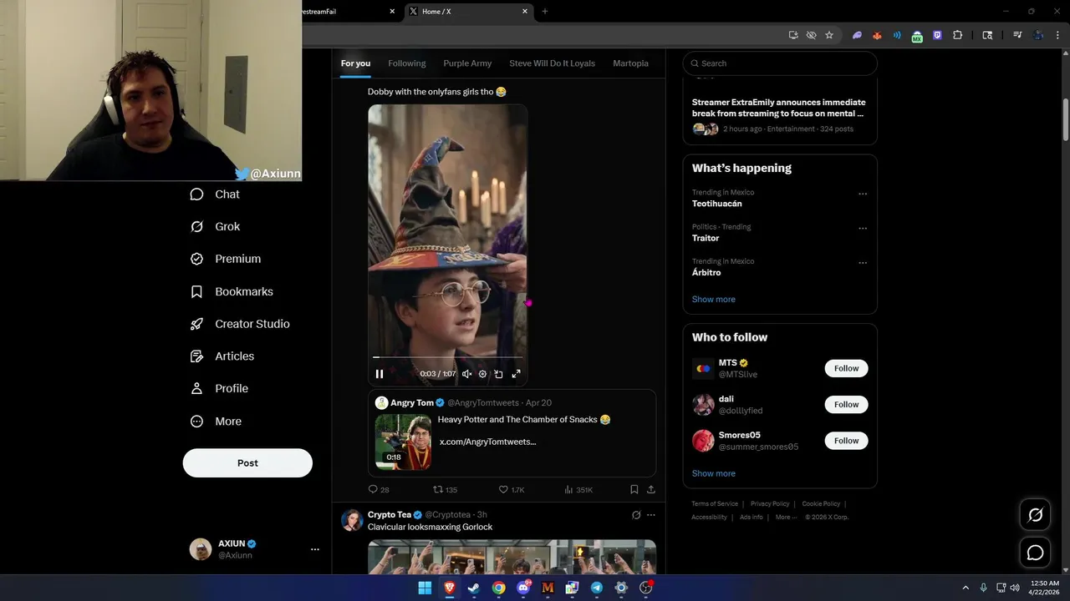Viewport: 1070px width, 601px height.
Task: Open the Purple Army tab
Action: (467, 63)
